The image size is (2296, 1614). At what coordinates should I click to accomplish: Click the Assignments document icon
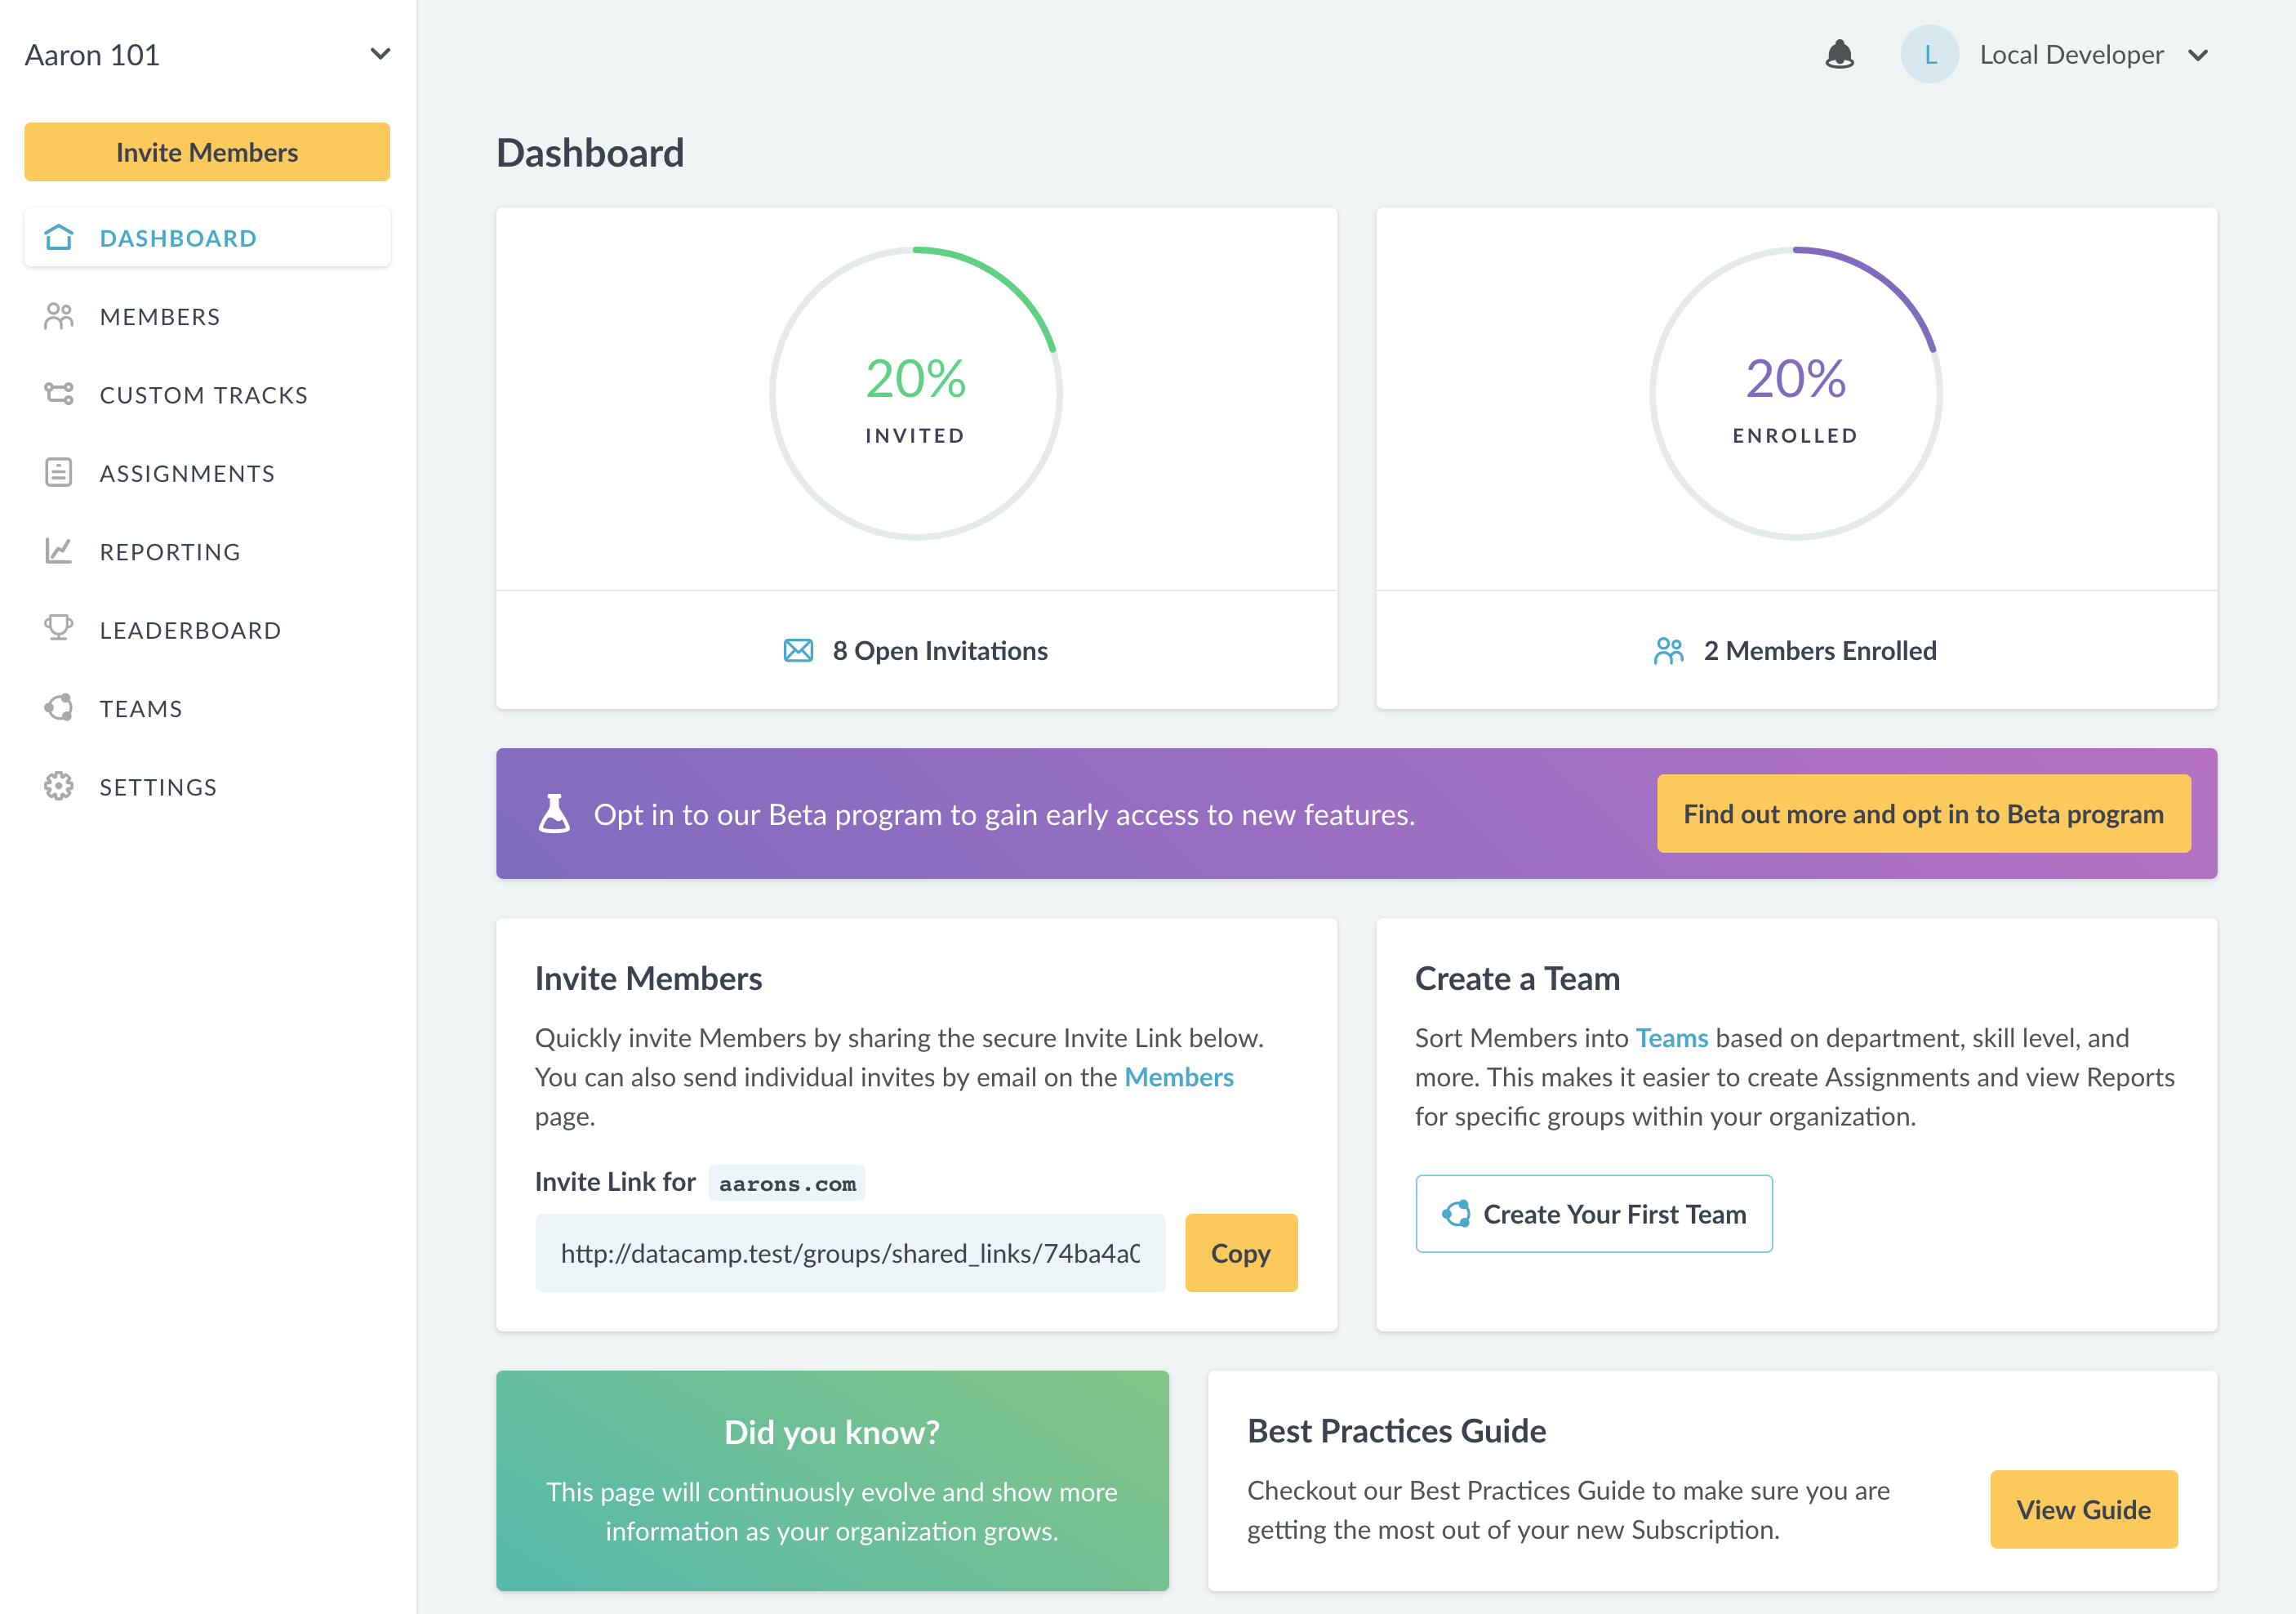(59, 472)
